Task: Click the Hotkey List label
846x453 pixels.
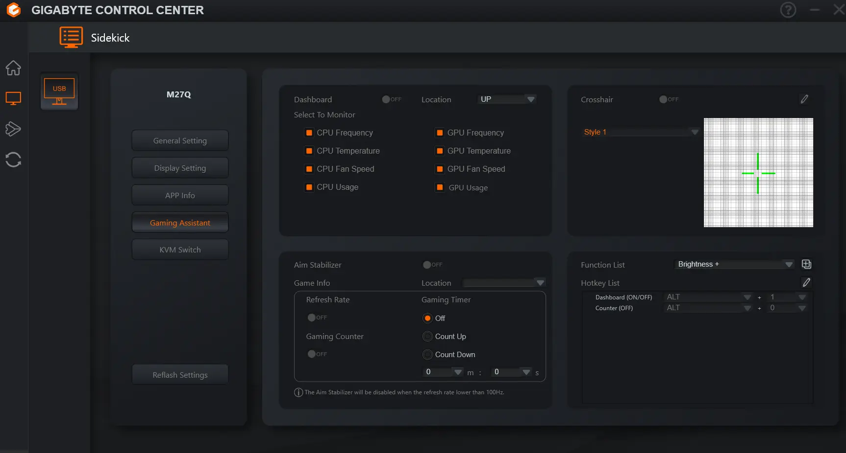Action: coord(600,283)
